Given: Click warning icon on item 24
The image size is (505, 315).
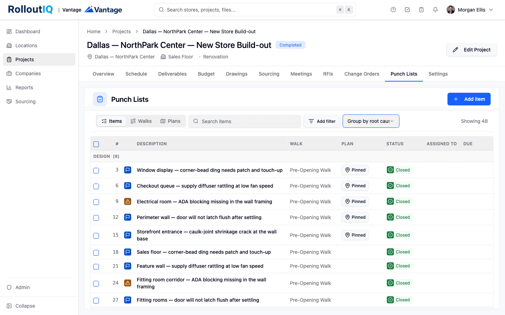Looking at the screenshot, I should click(128, 283).
